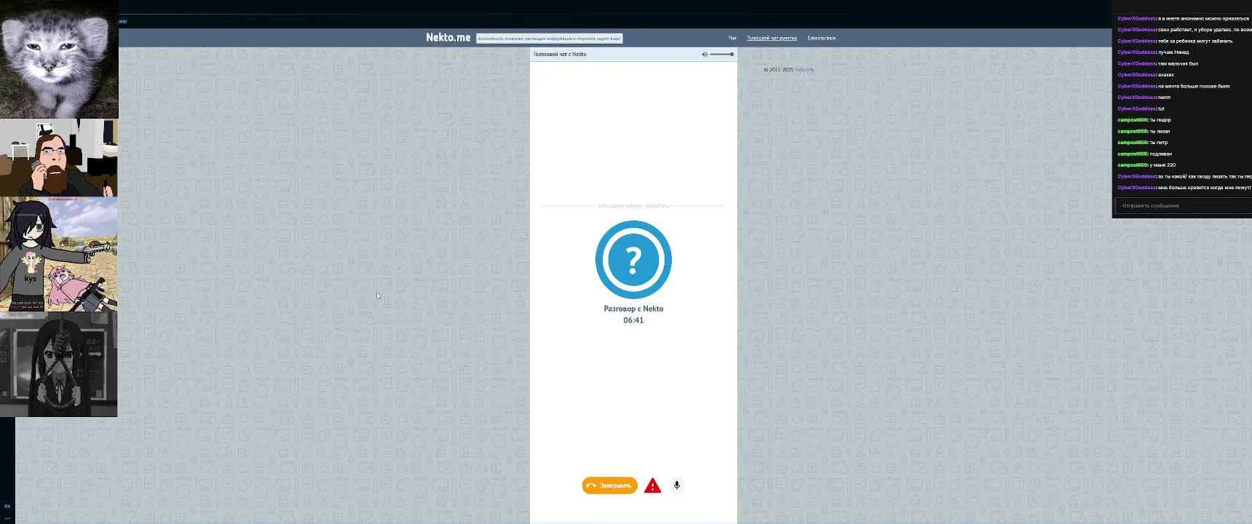Report the user via red warning triangle
This screenshot has height=524, width=1252.
pyautogui.click(x=653, y=485)
